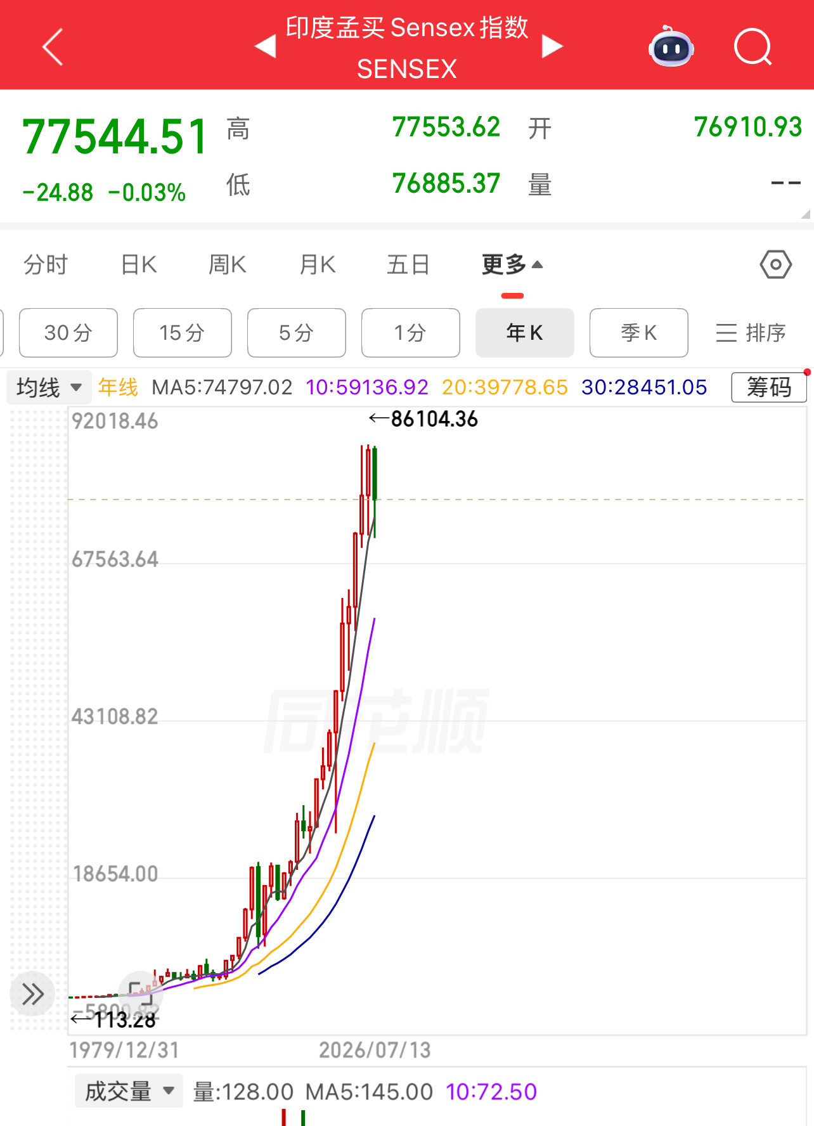Choose the 年K interval
Viewport: 814px width, 1126px height.
[x=525, y=333]
